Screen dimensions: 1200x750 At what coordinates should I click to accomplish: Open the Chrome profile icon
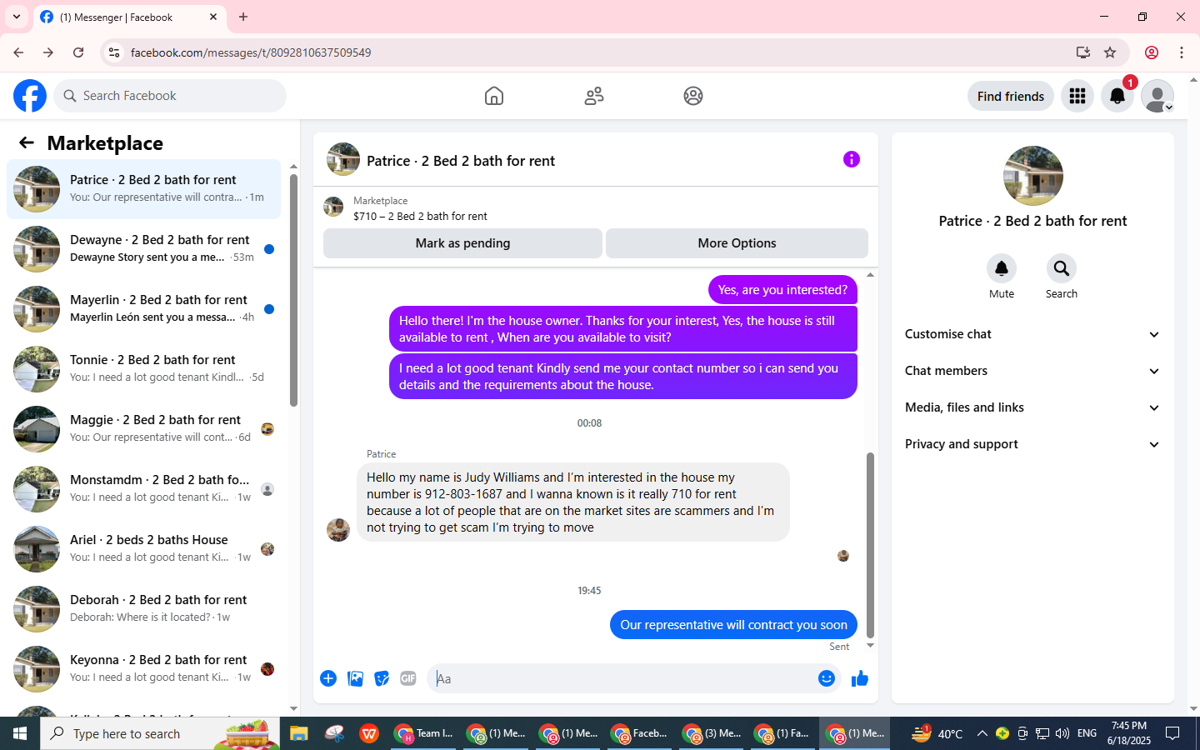pos(1152,52)
